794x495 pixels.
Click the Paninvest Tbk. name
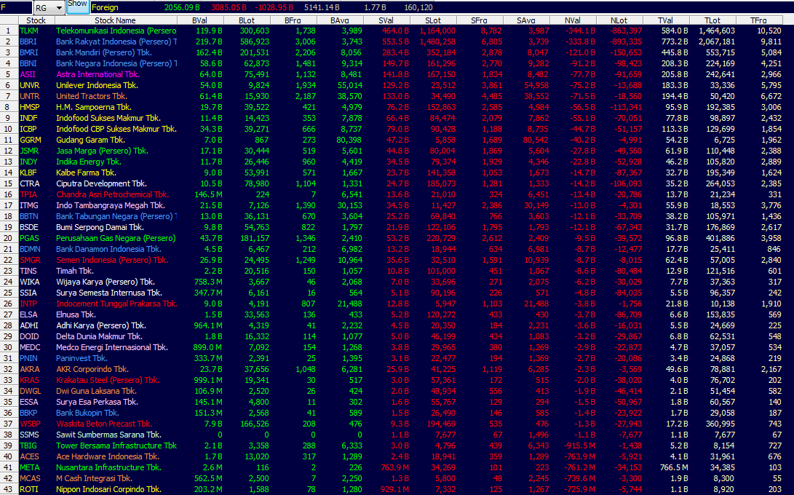coord(82,358)
